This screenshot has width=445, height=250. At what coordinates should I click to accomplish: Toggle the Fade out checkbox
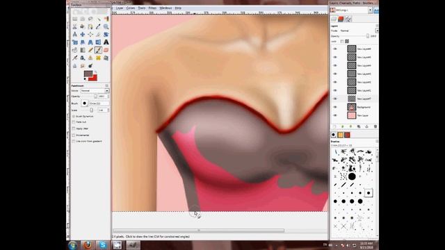74,122
